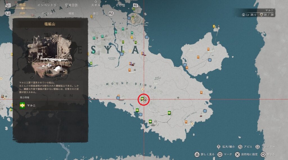Switch to the 冒険日誌 tab
288x160 pixels.
point(71,5)
